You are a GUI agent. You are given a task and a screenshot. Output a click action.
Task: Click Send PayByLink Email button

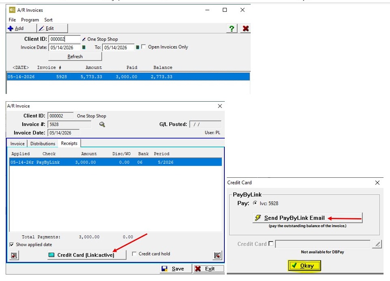tap(307, 218)
